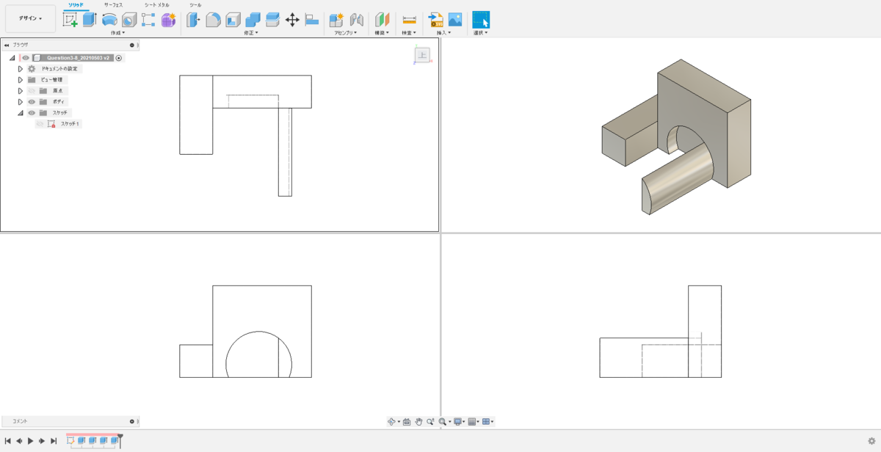The image size is (881, 452).
Task: Click the ViewCube 上 face
Action: [x=422, y=55]
